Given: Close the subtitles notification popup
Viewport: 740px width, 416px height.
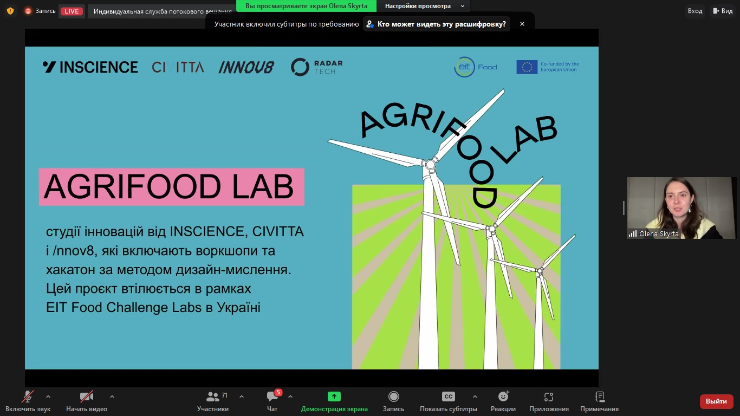Looking at the screenshot, I should pyautogui.click(x=522, y=24).
